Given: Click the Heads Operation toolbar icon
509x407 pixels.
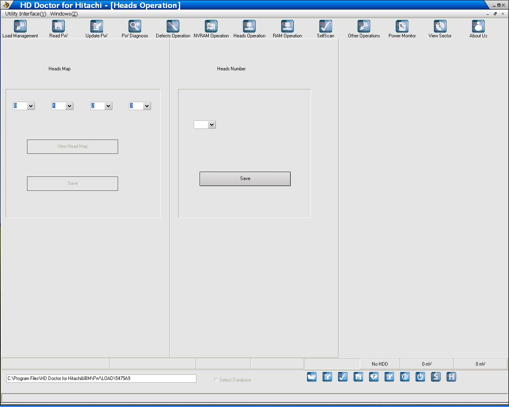Looking at the screenshot, I should (x=249, y=26).
